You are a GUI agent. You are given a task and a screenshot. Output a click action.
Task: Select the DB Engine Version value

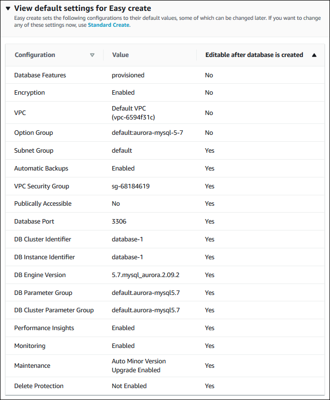(145, 275)
